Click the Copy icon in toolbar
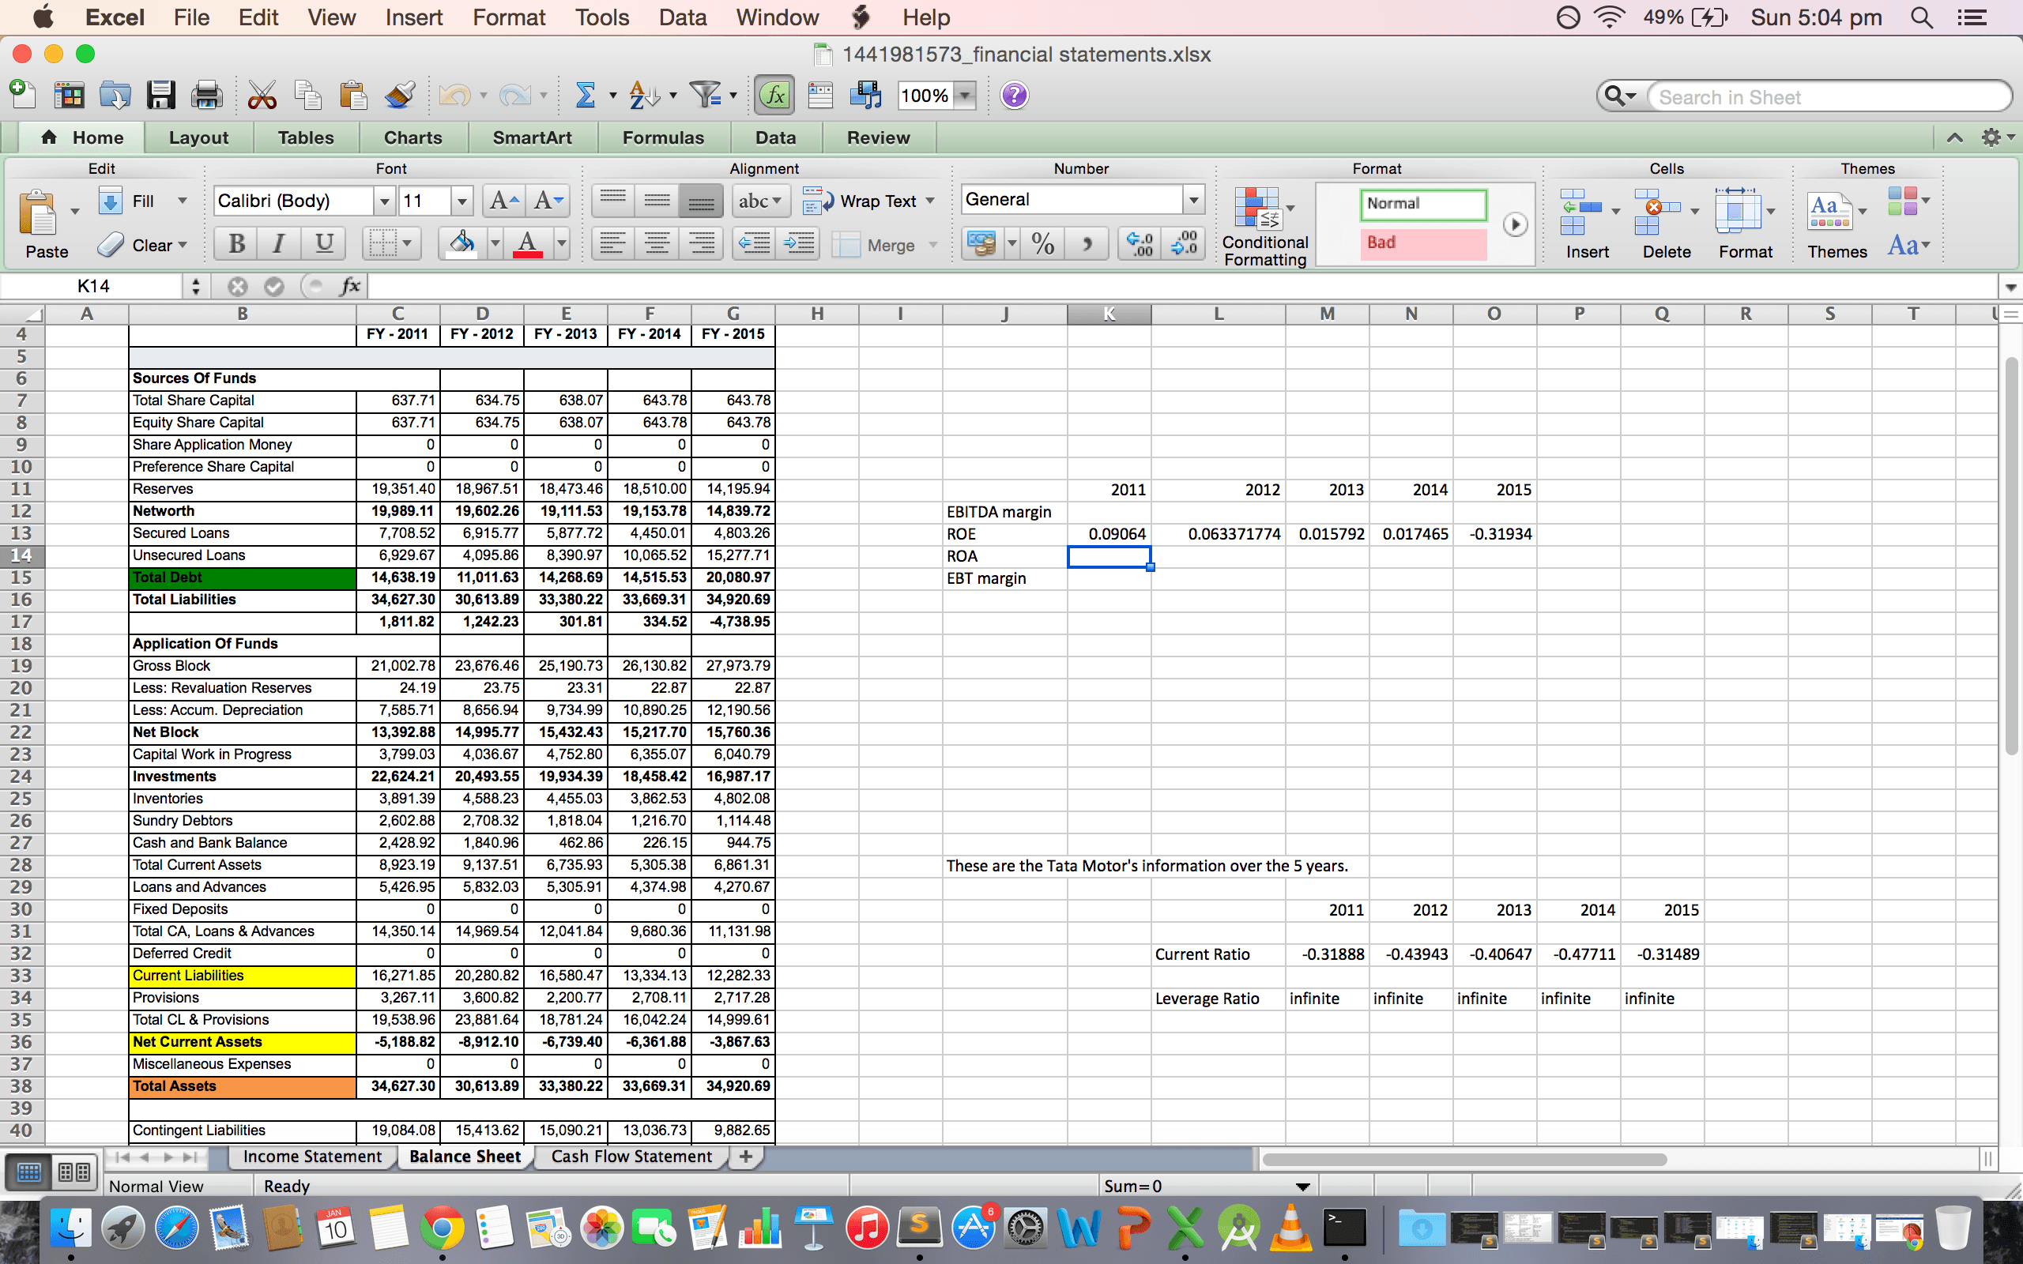Viewport: 2023px width, 1264px height. coord(307,96)
